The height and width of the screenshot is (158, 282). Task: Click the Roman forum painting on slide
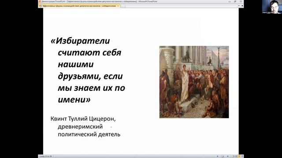click(194, 82)
